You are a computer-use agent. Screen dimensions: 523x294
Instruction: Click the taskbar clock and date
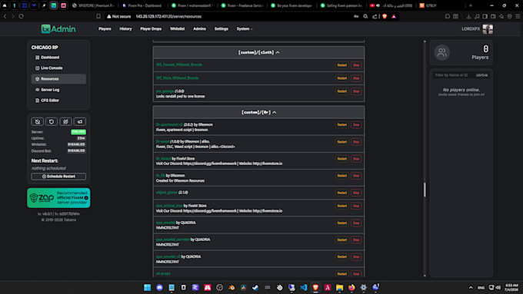pyautogui.click(x=511, y=288)
